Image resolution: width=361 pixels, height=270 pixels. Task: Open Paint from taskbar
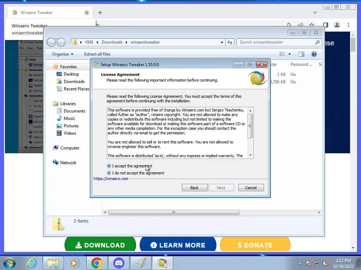pyautogui.click(x=140, y=263)
